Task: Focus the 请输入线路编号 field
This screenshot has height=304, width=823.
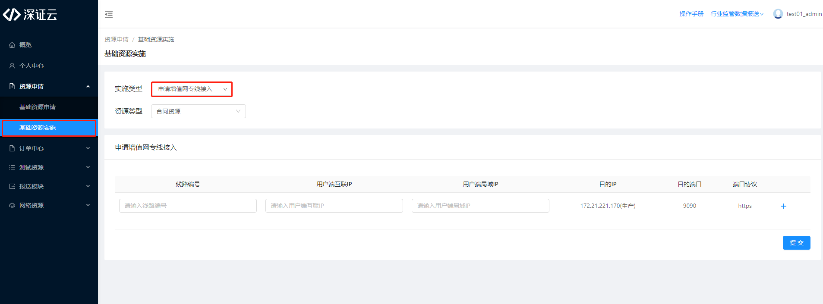Action: (x=188, y=206)
